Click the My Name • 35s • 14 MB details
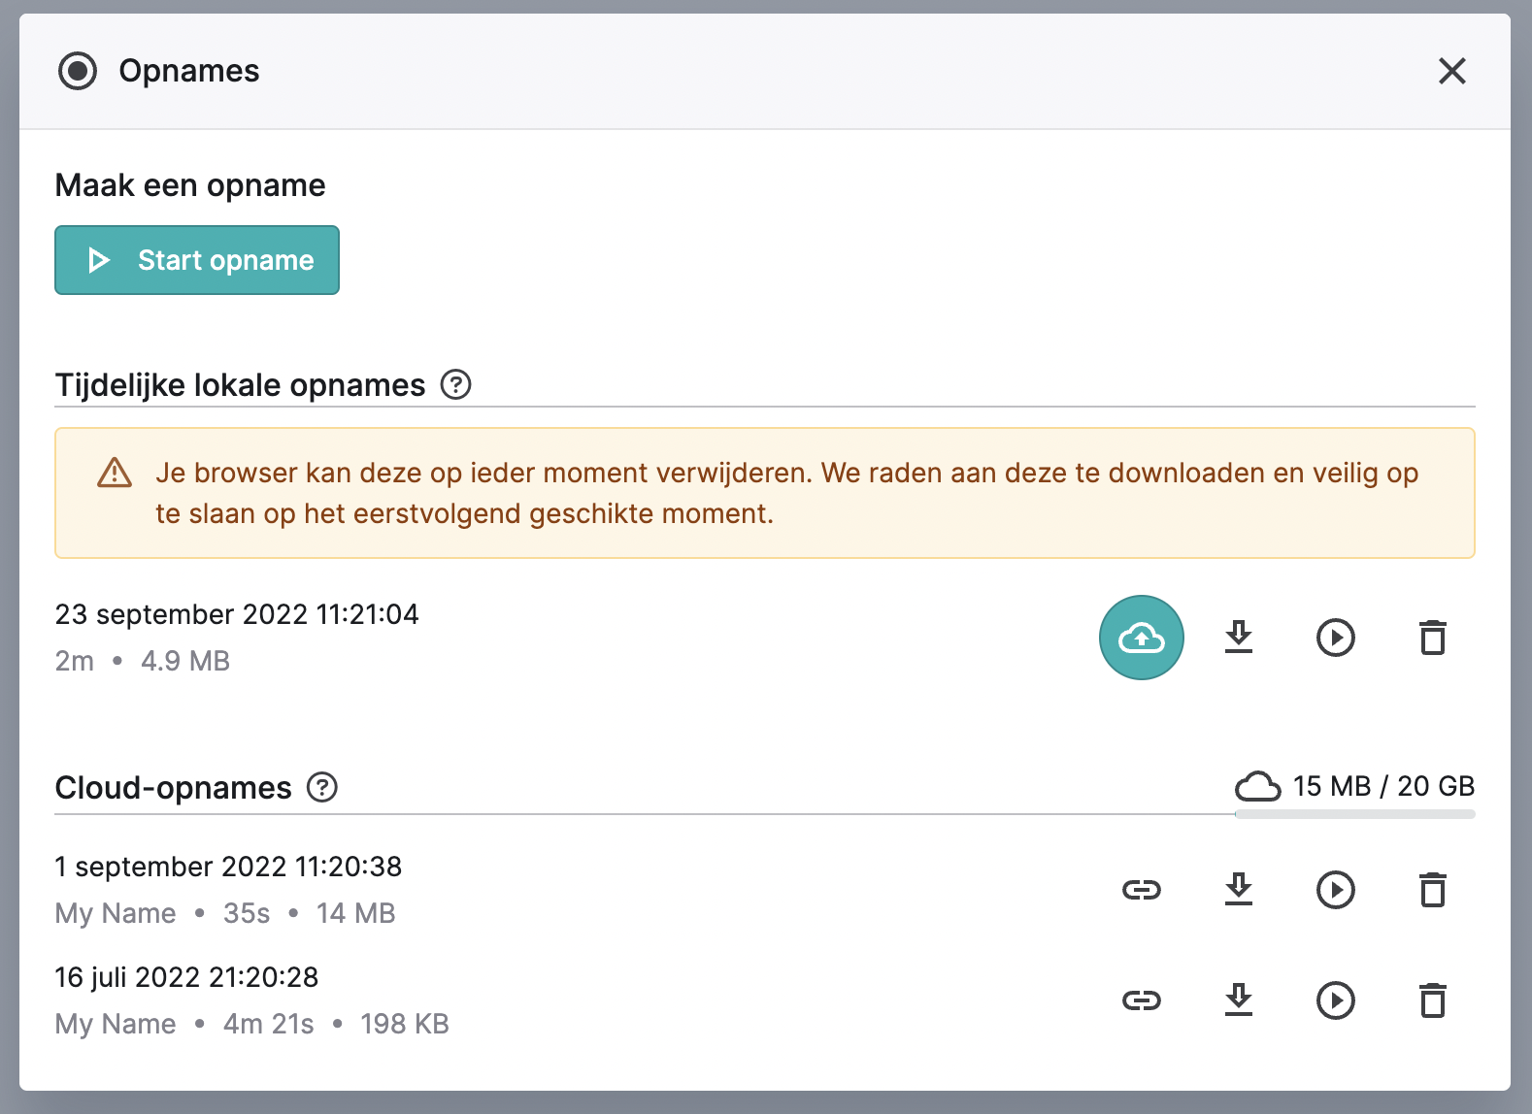 pyautogui.click(x=225, y=913)
